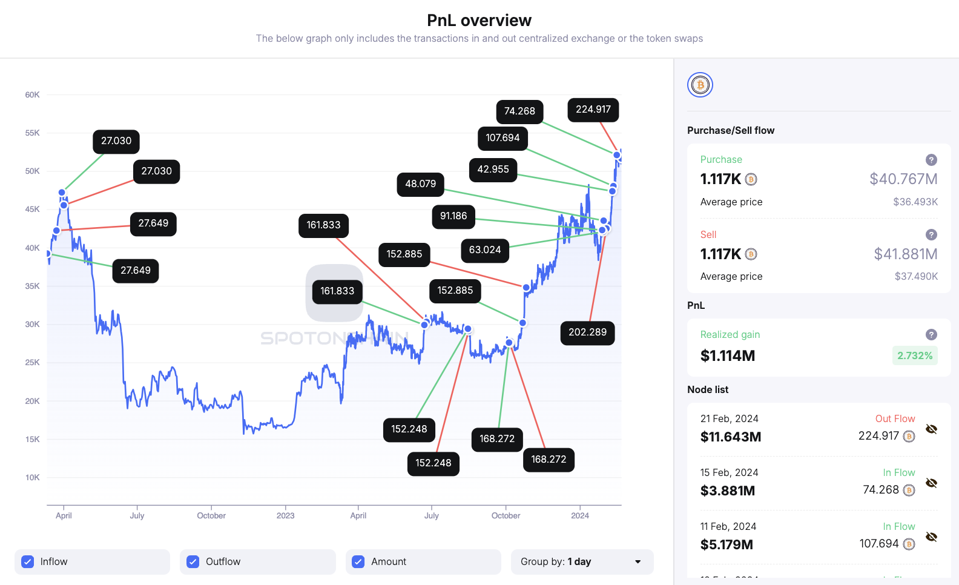959x585 pixels.
Task: Click the Realized gain help icon
Action: (931, 334)
